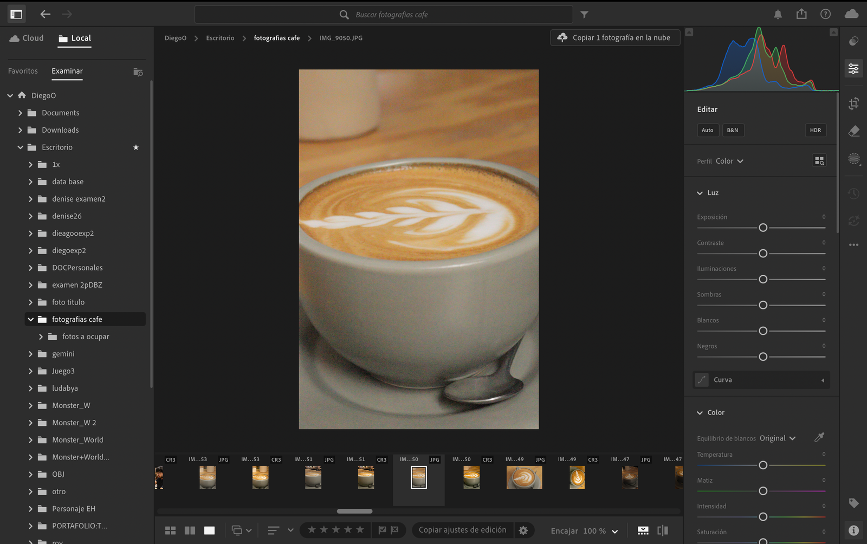Select the Healing eraser tool
The width and height of the screenshot is (867, 544).
[x=853, y=131]
